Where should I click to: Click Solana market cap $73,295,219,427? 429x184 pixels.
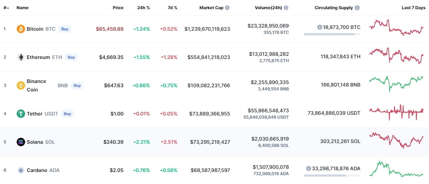(x=210, y=142)
